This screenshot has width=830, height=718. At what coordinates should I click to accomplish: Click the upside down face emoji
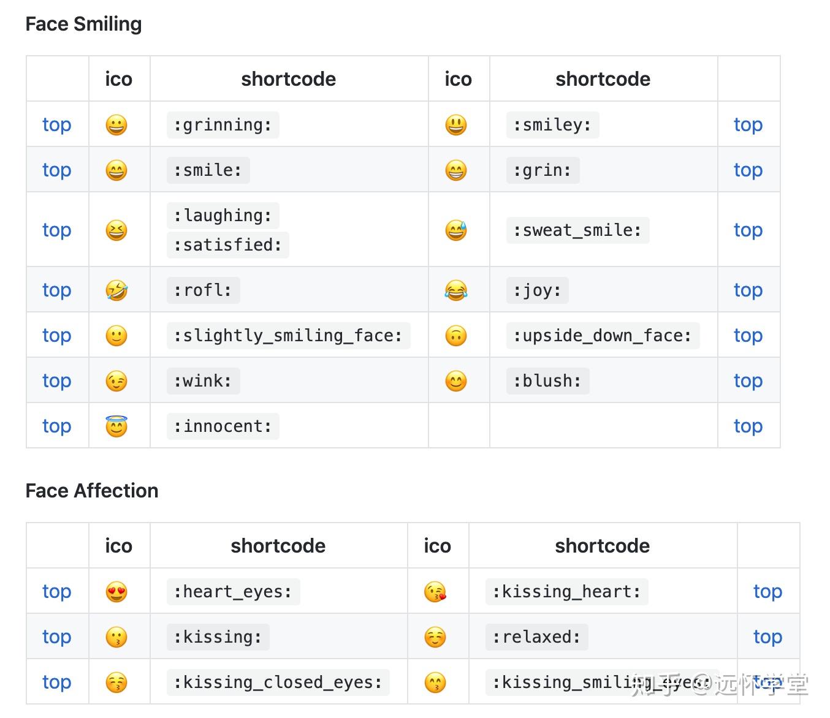(x=455, y=336)
